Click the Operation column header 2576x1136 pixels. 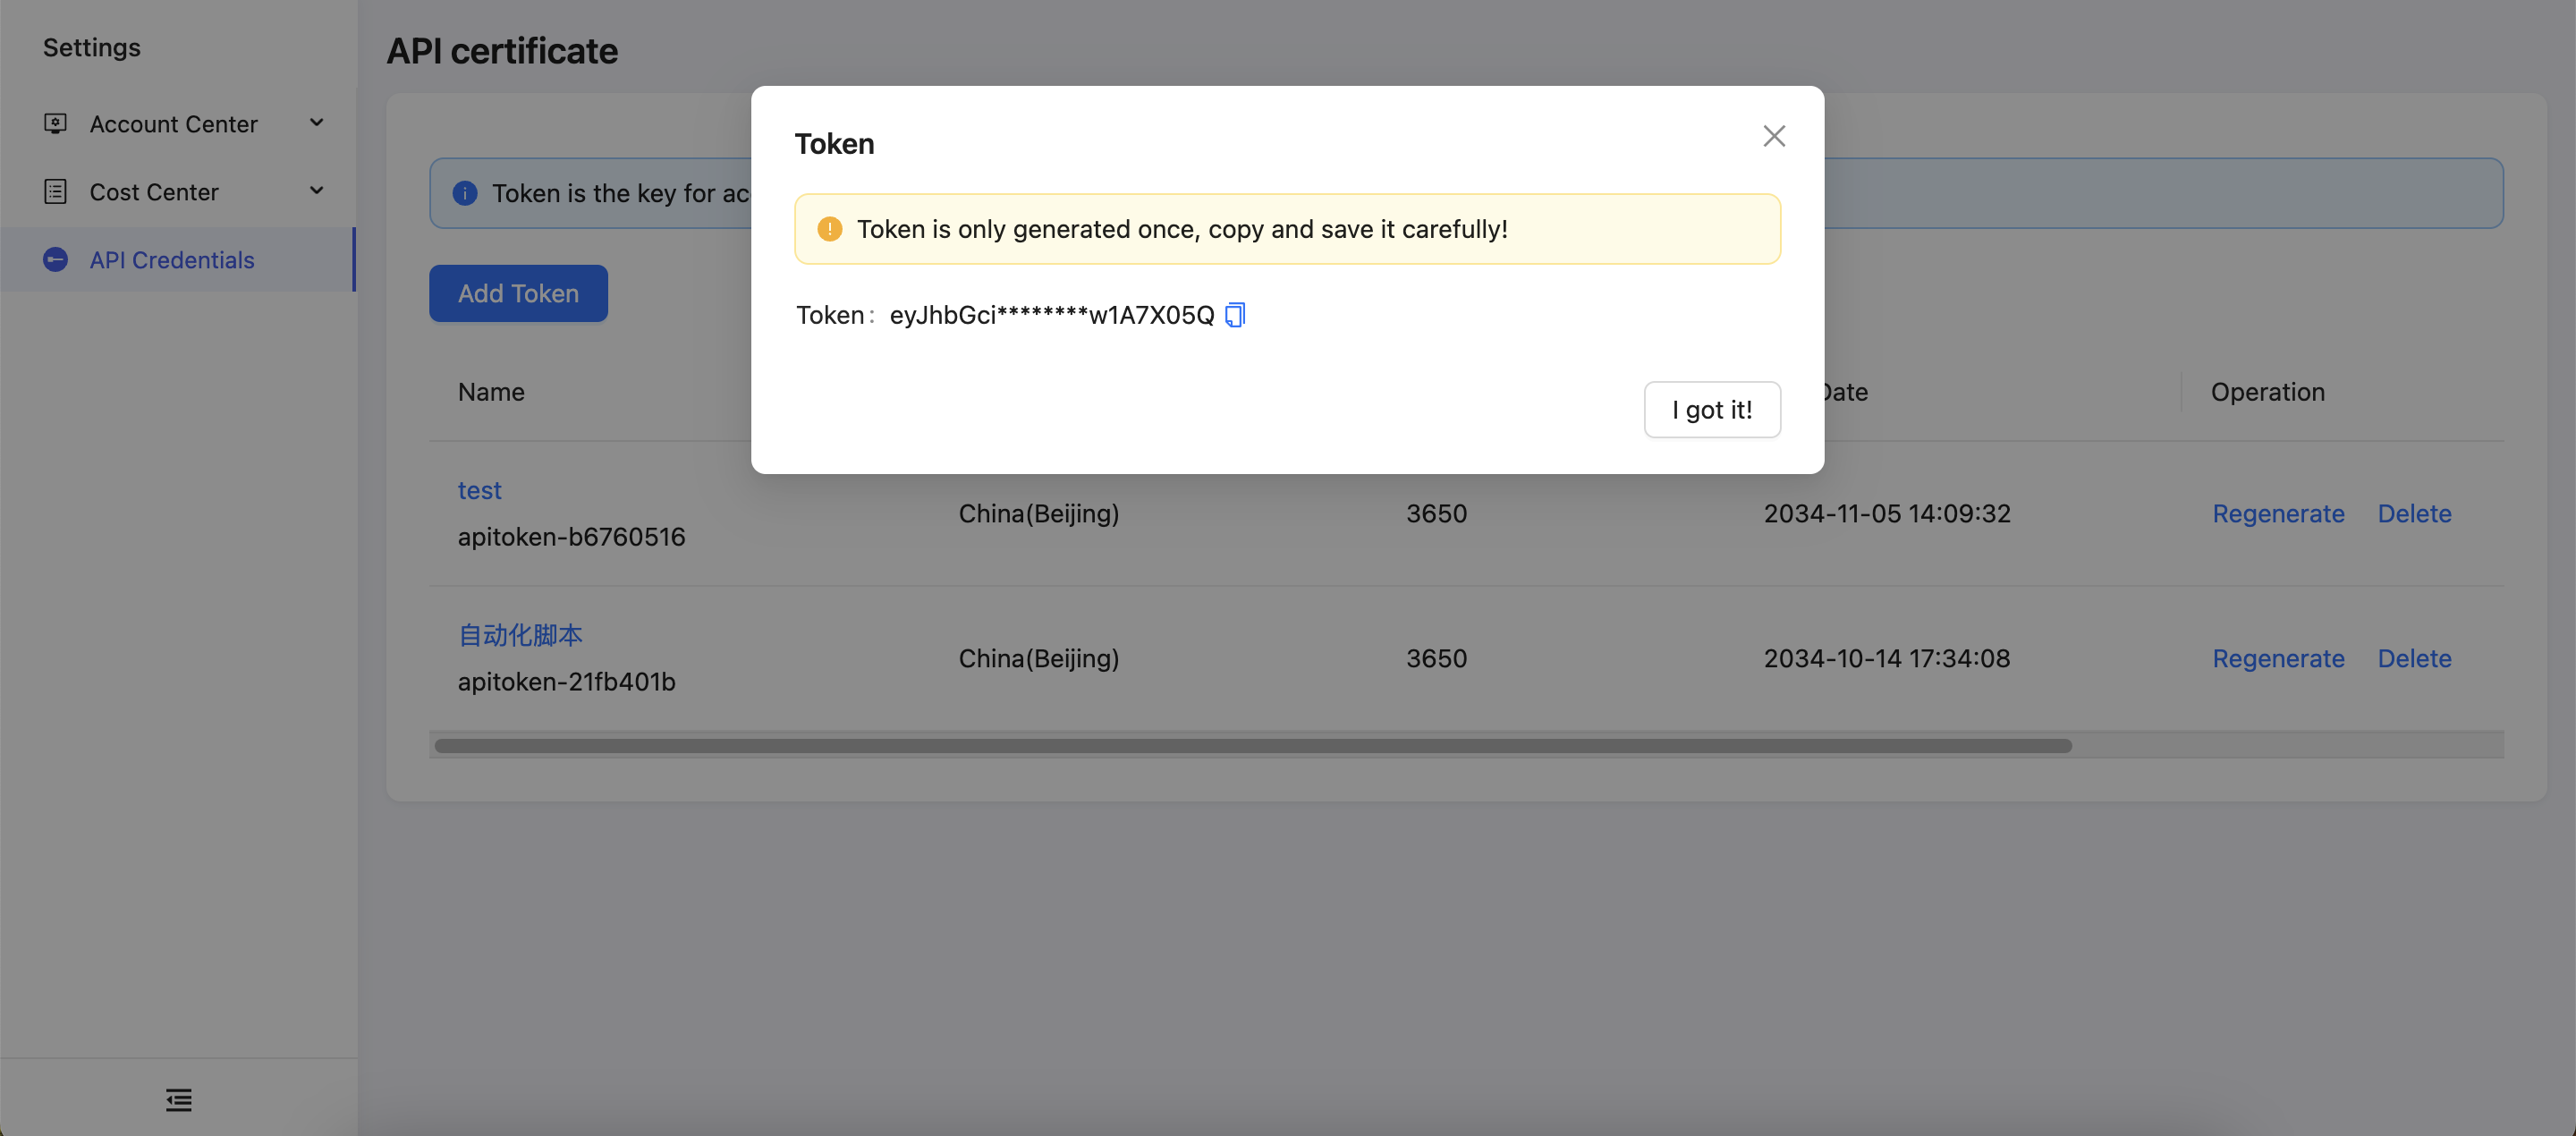(2267, 392)
